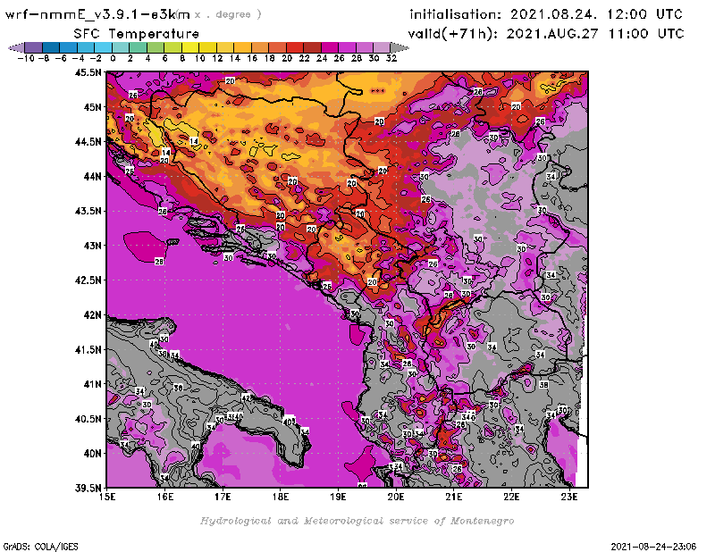The height and width of the screenshot is (552, 715).
Task: Click the '40N' latitude label
Action: pyautogui.click(x=92, y=454)
